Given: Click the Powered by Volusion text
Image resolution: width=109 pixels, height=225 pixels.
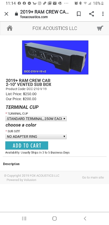Looking at the screenshot, I should pos(21,180).
